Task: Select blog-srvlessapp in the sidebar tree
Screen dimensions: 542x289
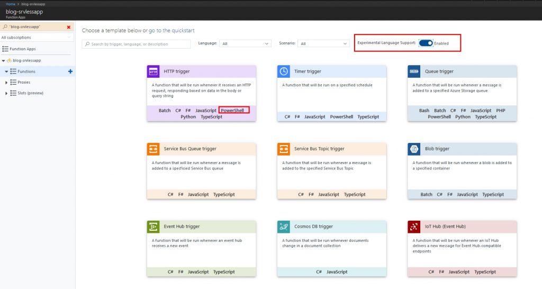Action: coord(26,60)
